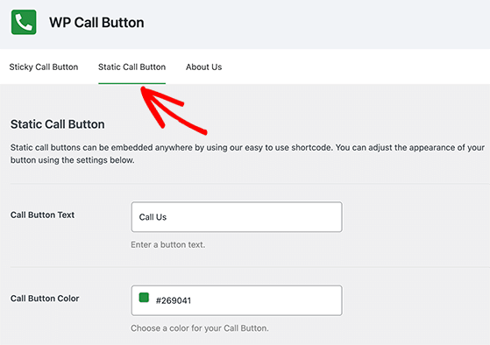Click the 'Choose a color for your Call Button.' hint
Image resolution: width=490 pixels, height=345 pixels.
pyautogui.click(x=200, y=328)
